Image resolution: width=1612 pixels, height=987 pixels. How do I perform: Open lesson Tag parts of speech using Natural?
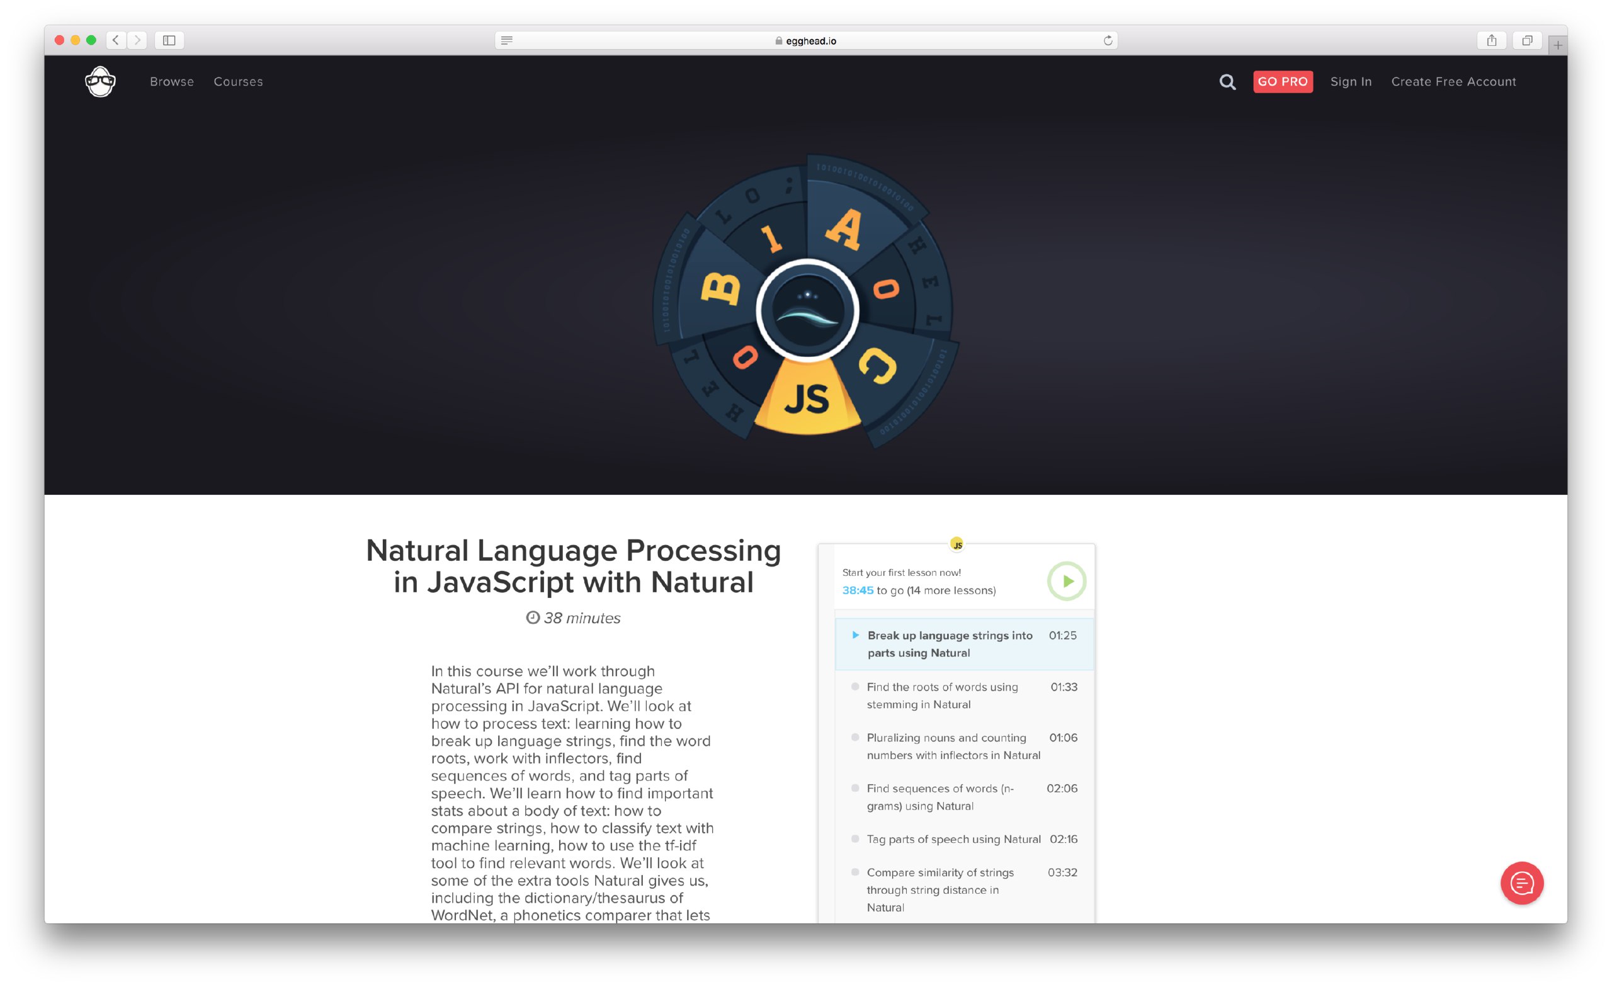(x=964, y=839)
